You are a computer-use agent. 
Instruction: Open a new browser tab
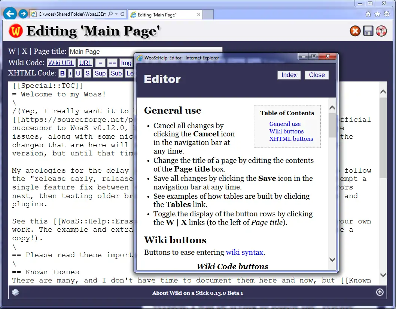[x=208, y=15]
